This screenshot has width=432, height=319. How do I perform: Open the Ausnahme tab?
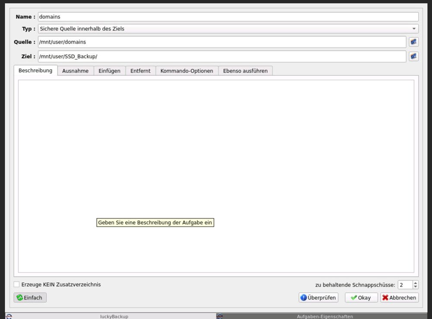click(x=76, y=71)
